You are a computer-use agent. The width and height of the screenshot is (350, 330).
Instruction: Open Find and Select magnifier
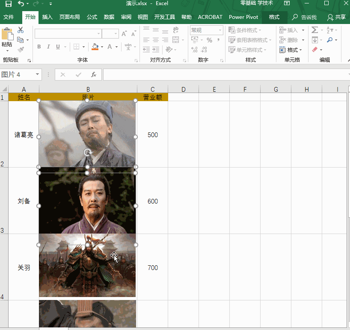[330, 40]
